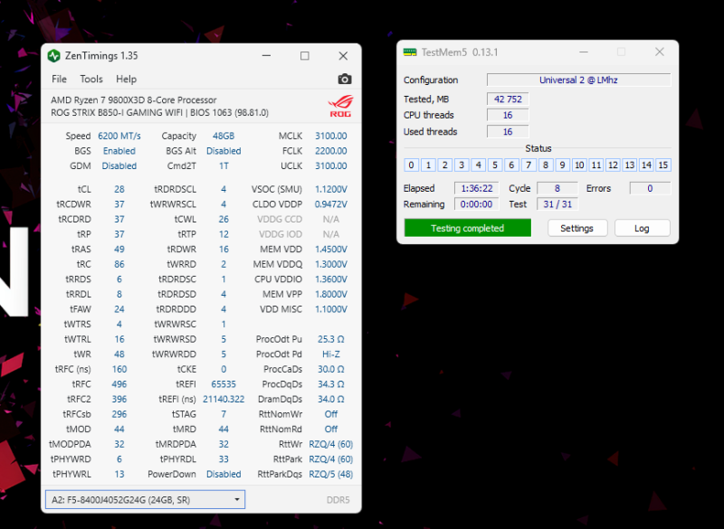Click thread status box 4

click(479, 165)
